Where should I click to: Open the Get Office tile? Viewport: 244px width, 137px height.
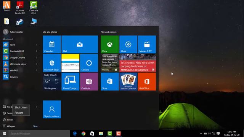point(147,81)
